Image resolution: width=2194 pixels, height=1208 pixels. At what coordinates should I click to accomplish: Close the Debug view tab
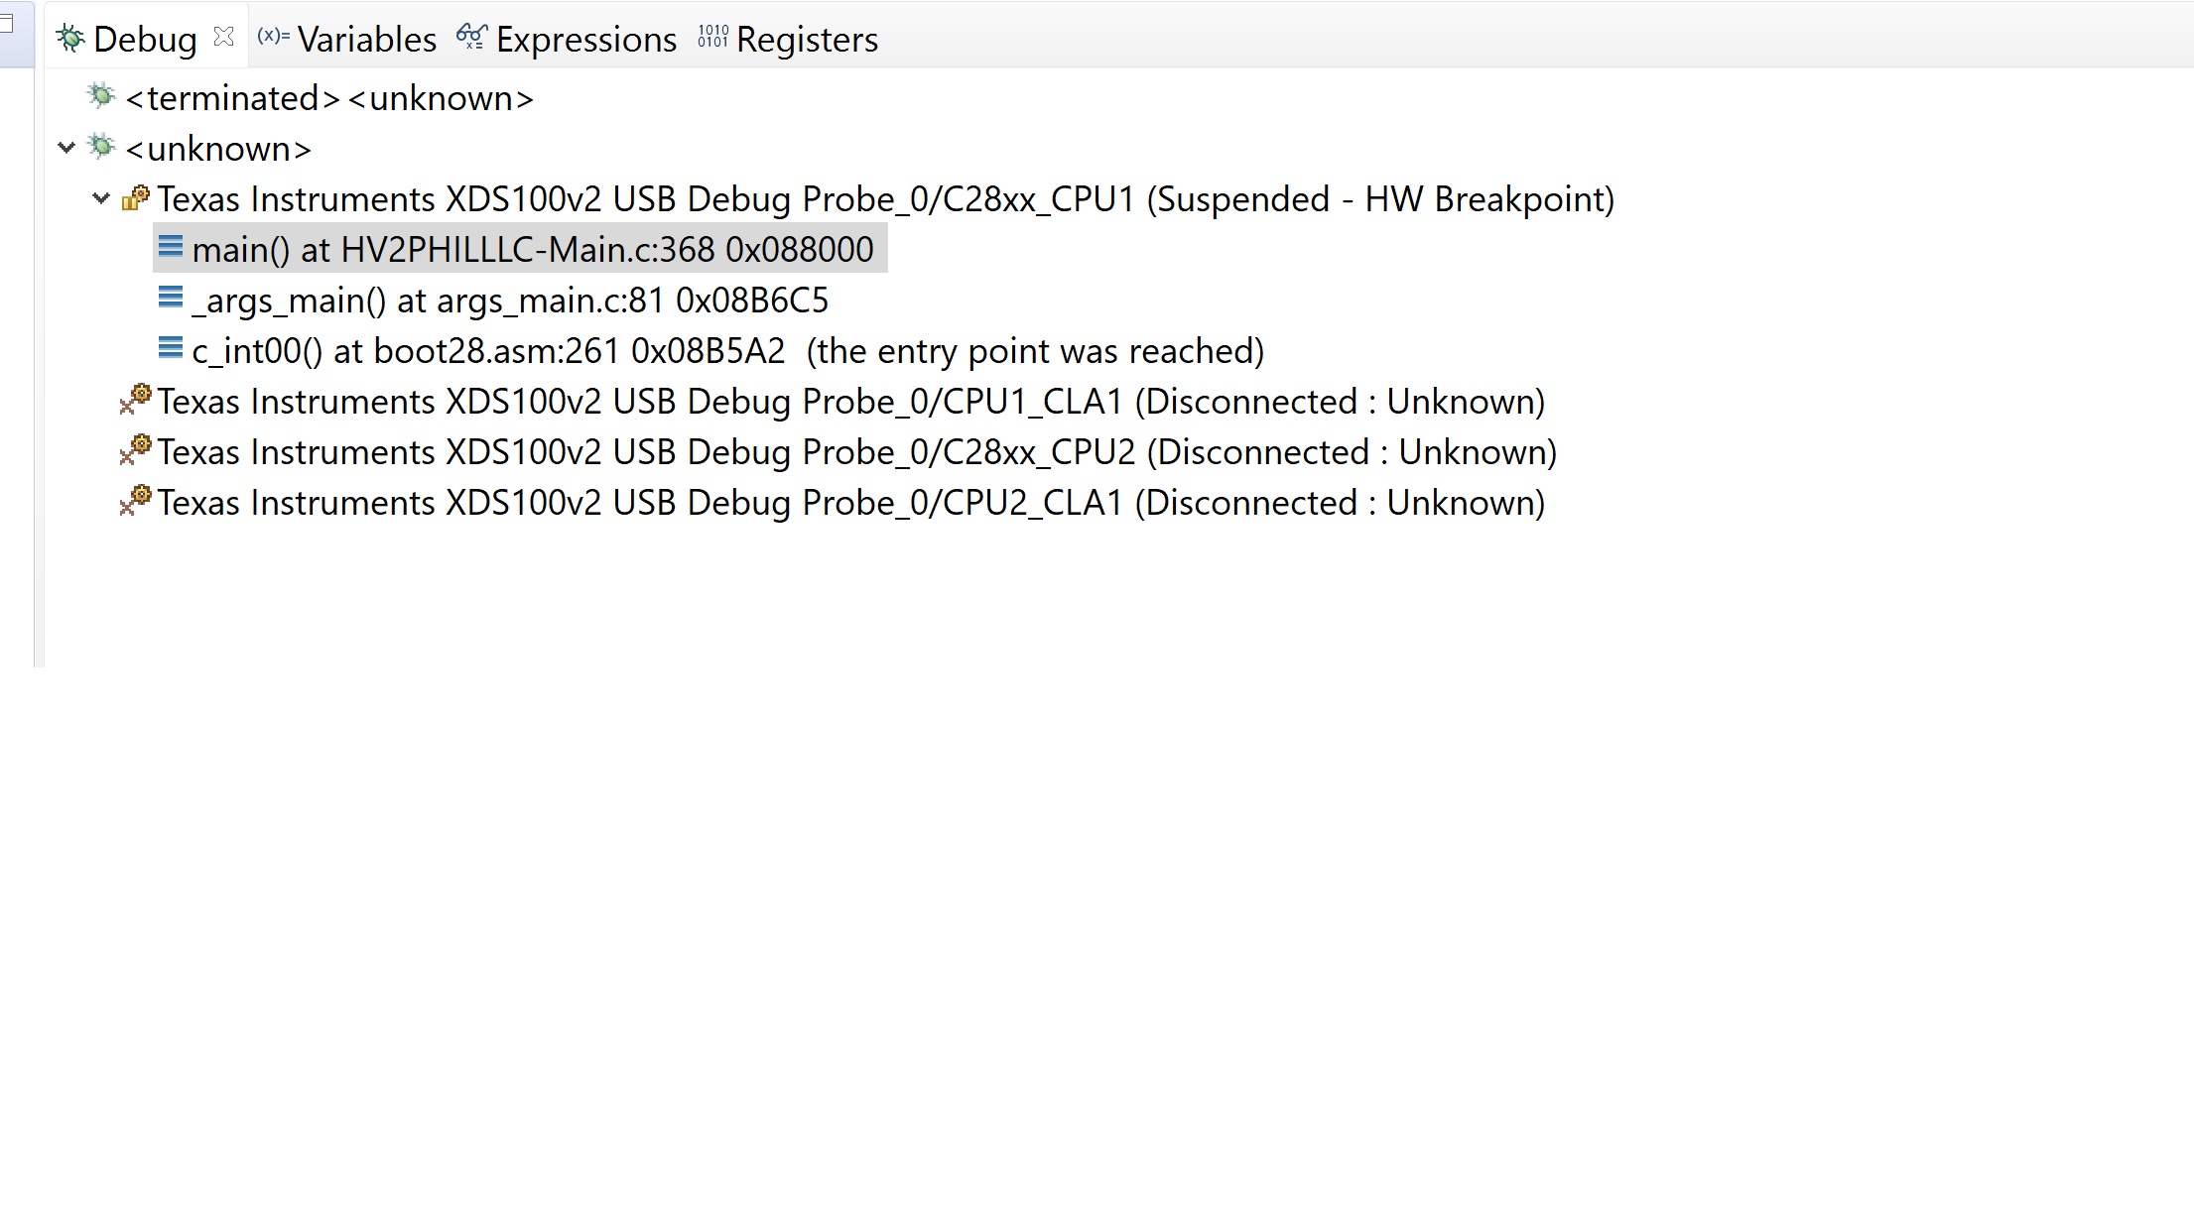224,38
